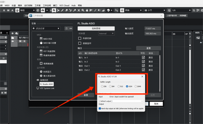Viewport: 203px width, 124px height.
Task: Open the 1/8 quantize preset dropdown
Action: 181,10
